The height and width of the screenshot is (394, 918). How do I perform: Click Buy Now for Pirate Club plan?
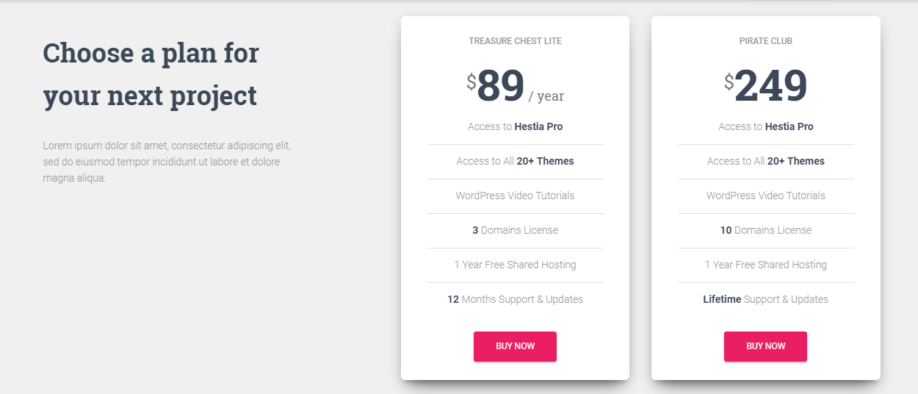[765, 346]
